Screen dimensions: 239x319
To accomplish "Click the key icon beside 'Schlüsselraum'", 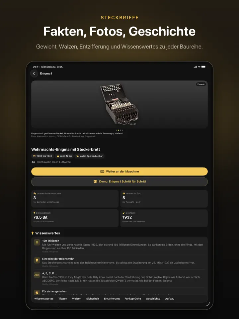I will 34,213.
